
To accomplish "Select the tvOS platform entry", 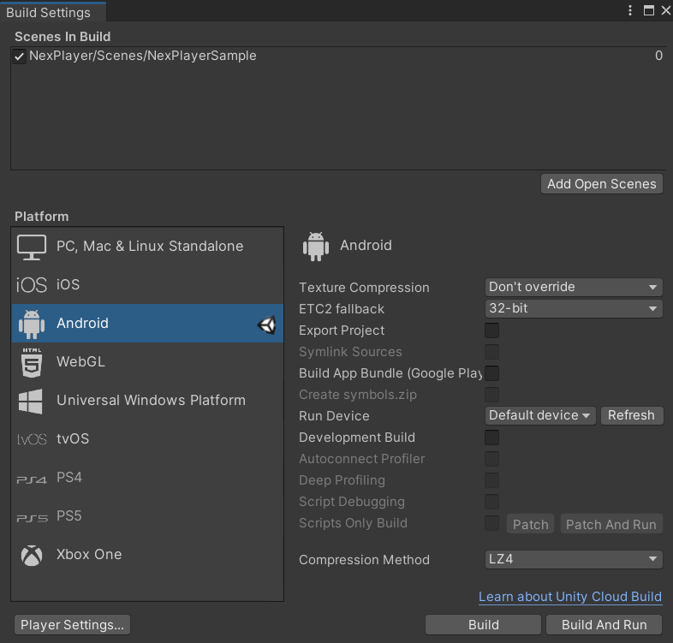I will pyautogui.click(x=147, y=439).
